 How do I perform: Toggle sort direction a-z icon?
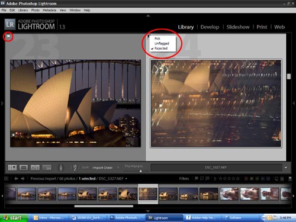tap(75, 168)
